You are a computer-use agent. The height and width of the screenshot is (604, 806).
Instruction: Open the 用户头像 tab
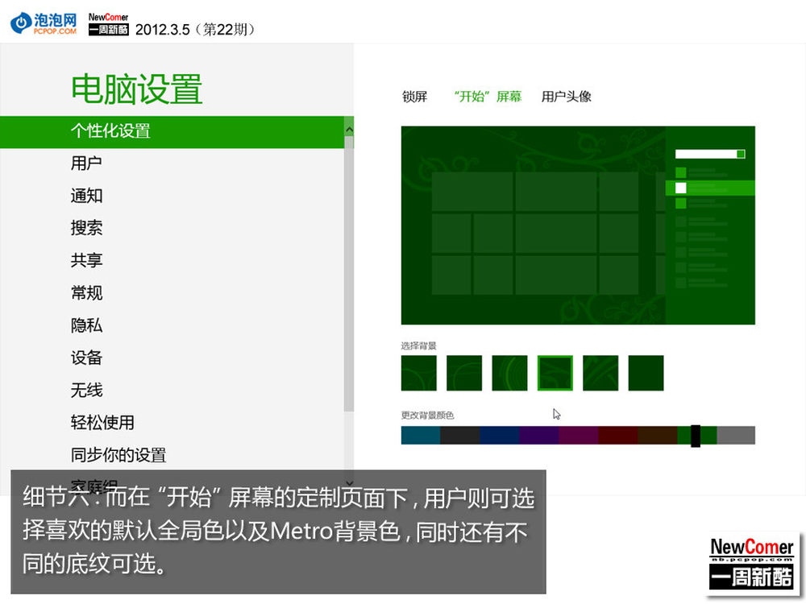pyautogui.click(x=566, y=97)
